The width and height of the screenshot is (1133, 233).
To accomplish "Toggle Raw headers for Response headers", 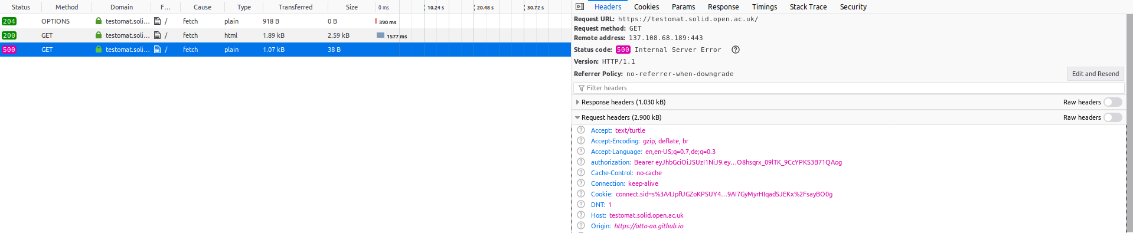I will pyautogui.click(x=1113, y=102).
